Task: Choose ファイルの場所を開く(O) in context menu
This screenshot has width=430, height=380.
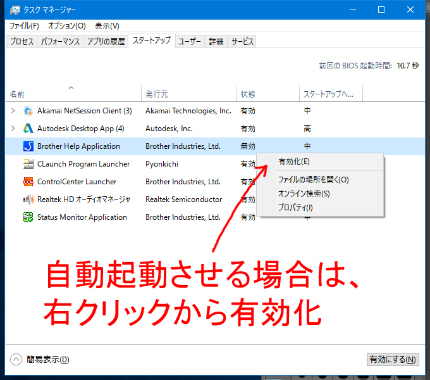Action: (x=320, y=180)
